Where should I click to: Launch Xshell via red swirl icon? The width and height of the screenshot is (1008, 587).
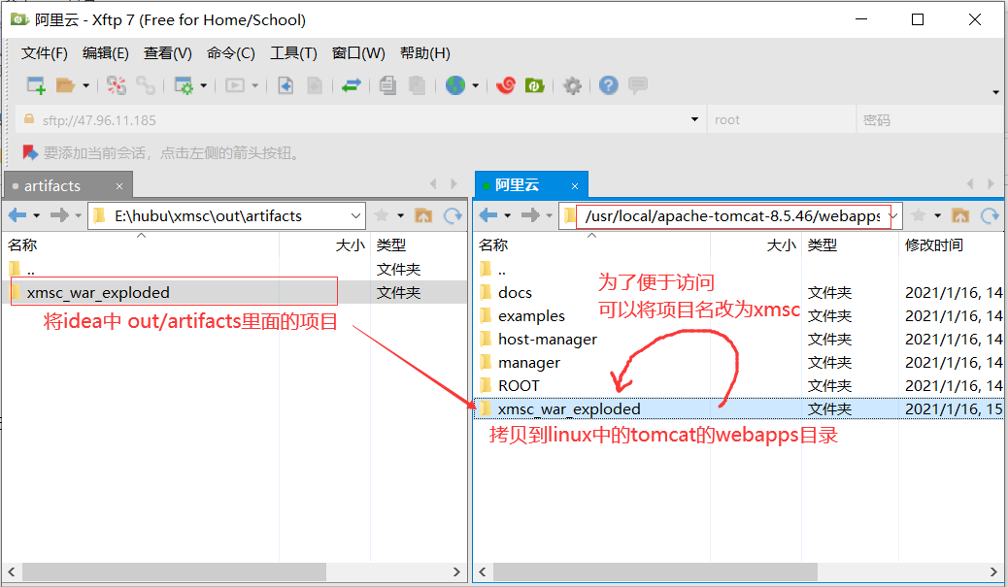505,85
